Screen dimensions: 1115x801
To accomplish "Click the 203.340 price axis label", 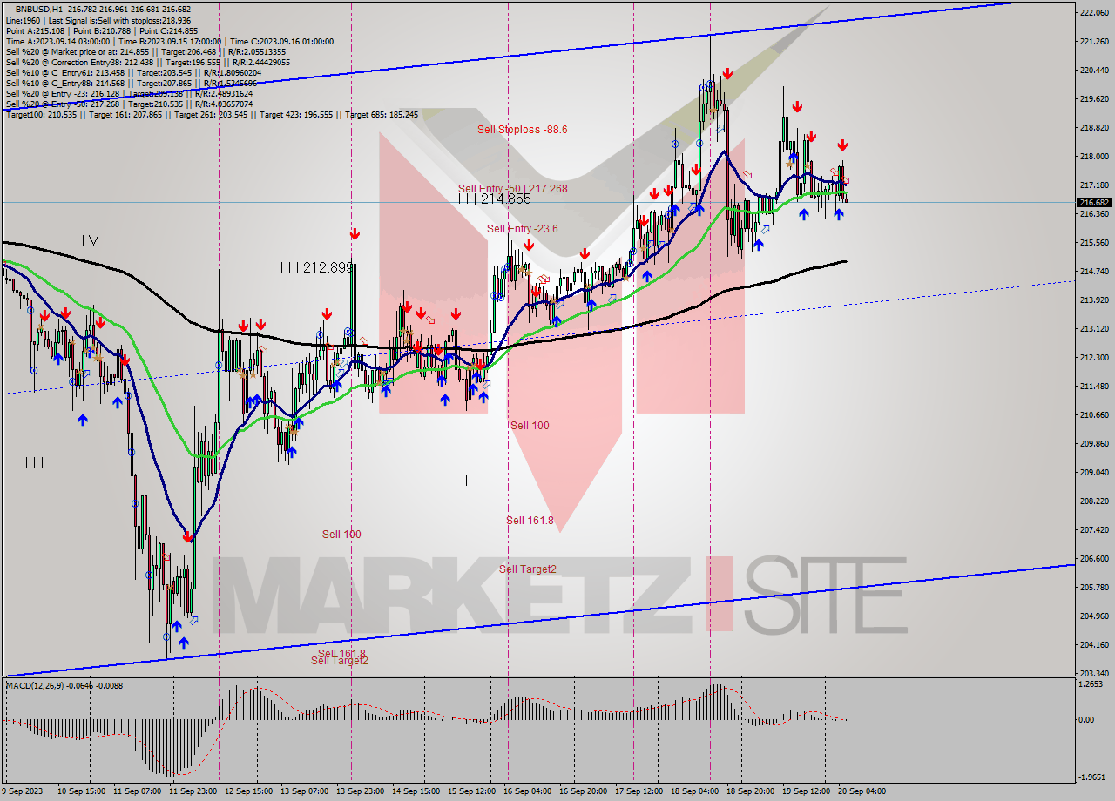I will (1093, 673).
